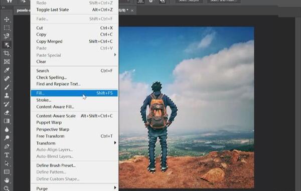Image resolution: width=301 pixels, height=191 pixels.
Task: Choose Content-Aware Scale menu item
Action: click(74, 116)
